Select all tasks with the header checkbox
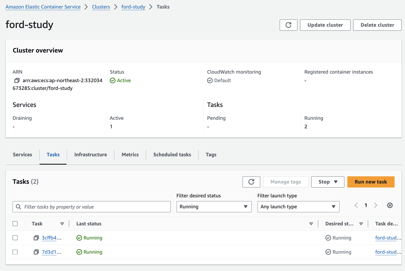 (15, 224)
